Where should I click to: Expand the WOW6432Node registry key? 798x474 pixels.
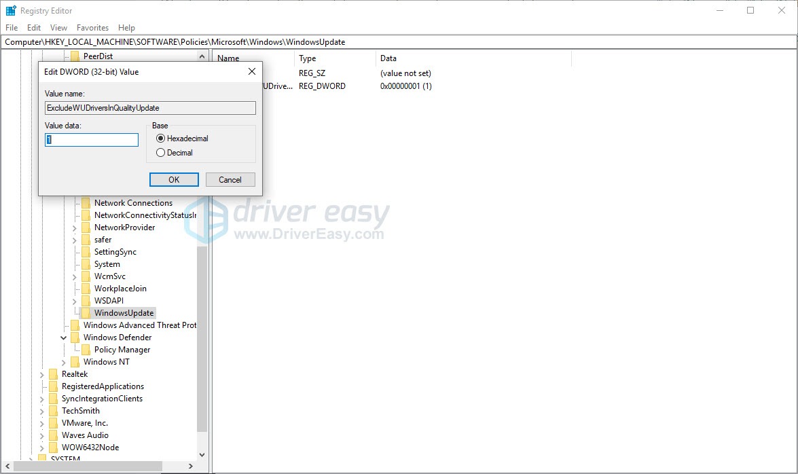[x=43, y=447]
